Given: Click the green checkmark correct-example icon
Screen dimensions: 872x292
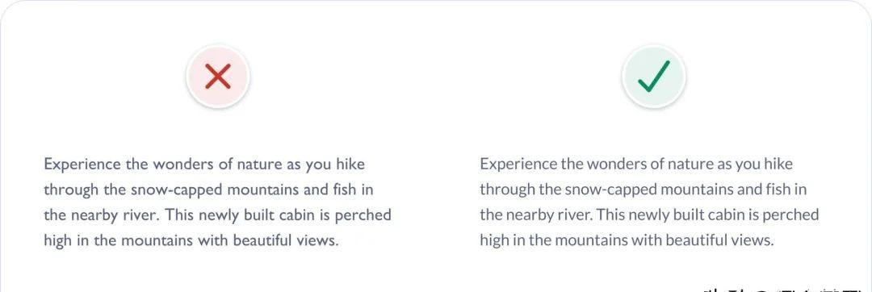Looking at the screenshot, I should tap(654, 76).
